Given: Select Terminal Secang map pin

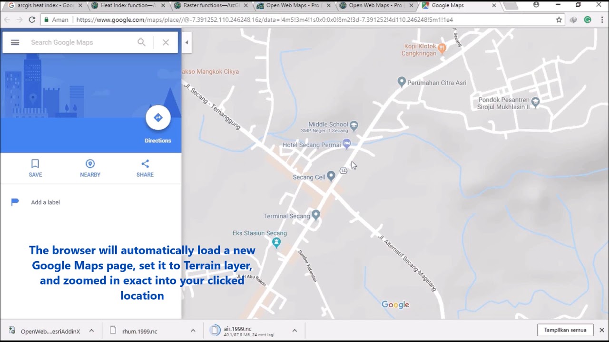Looking at the screenshot, I should click(315, 215).
